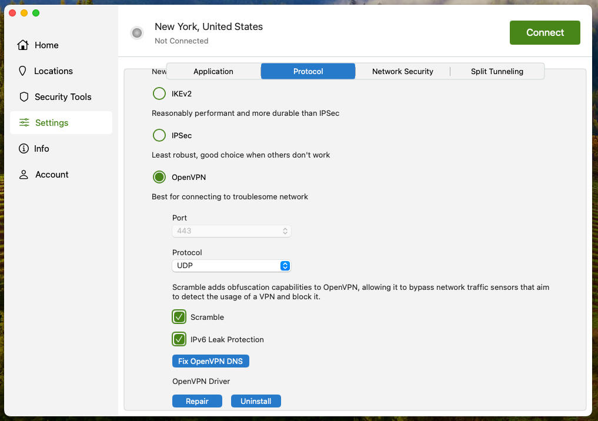Open the Home sidebar label

[x=46, y=45]
